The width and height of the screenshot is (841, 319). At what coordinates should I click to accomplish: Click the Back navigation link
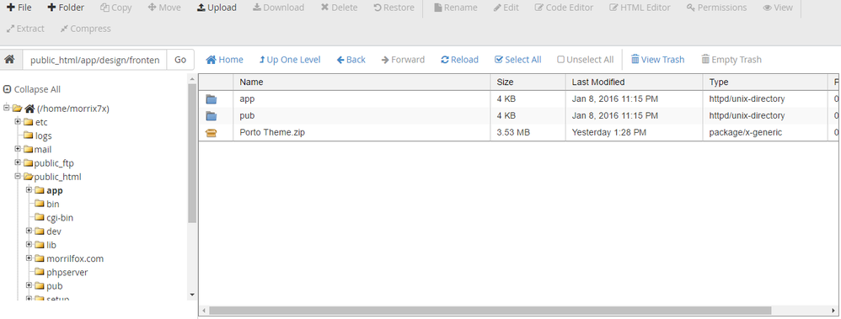(x=351, y=60)
